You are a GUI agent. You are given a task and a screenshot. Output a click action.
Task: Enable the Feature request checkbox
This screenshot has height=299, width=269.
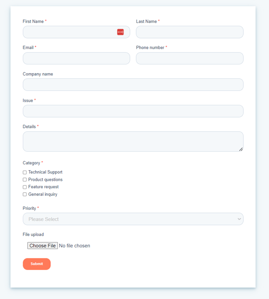pos(25,187)
